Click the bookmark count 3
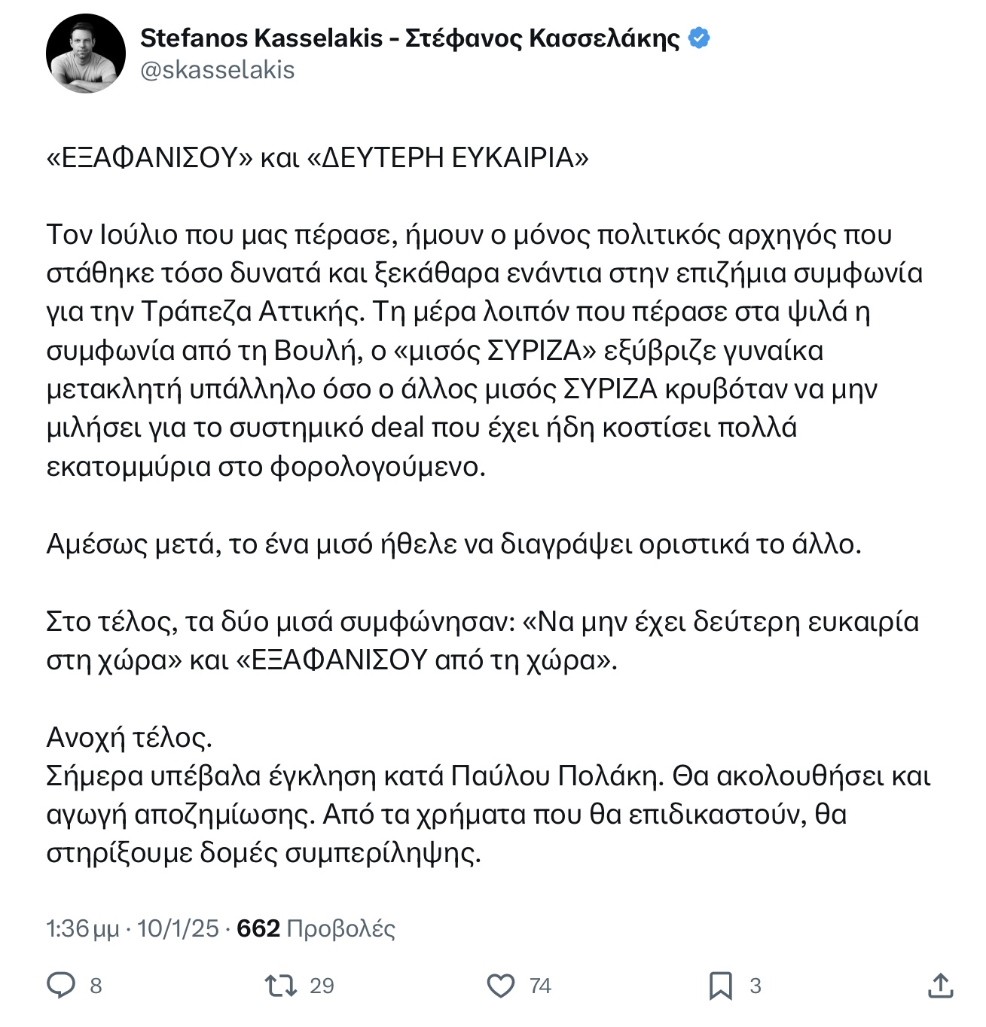986x1027 pixels. coord(756,986)
